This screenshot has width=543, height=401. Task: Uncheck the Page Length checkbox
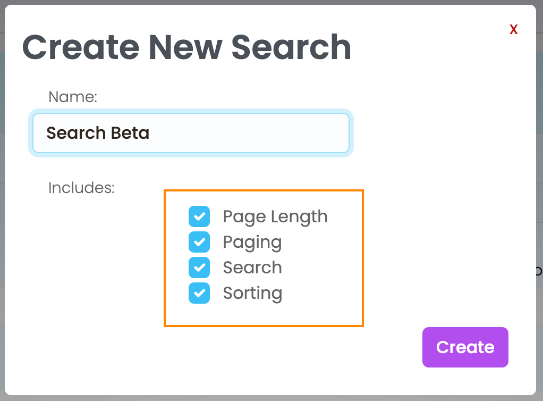(199, 216)
